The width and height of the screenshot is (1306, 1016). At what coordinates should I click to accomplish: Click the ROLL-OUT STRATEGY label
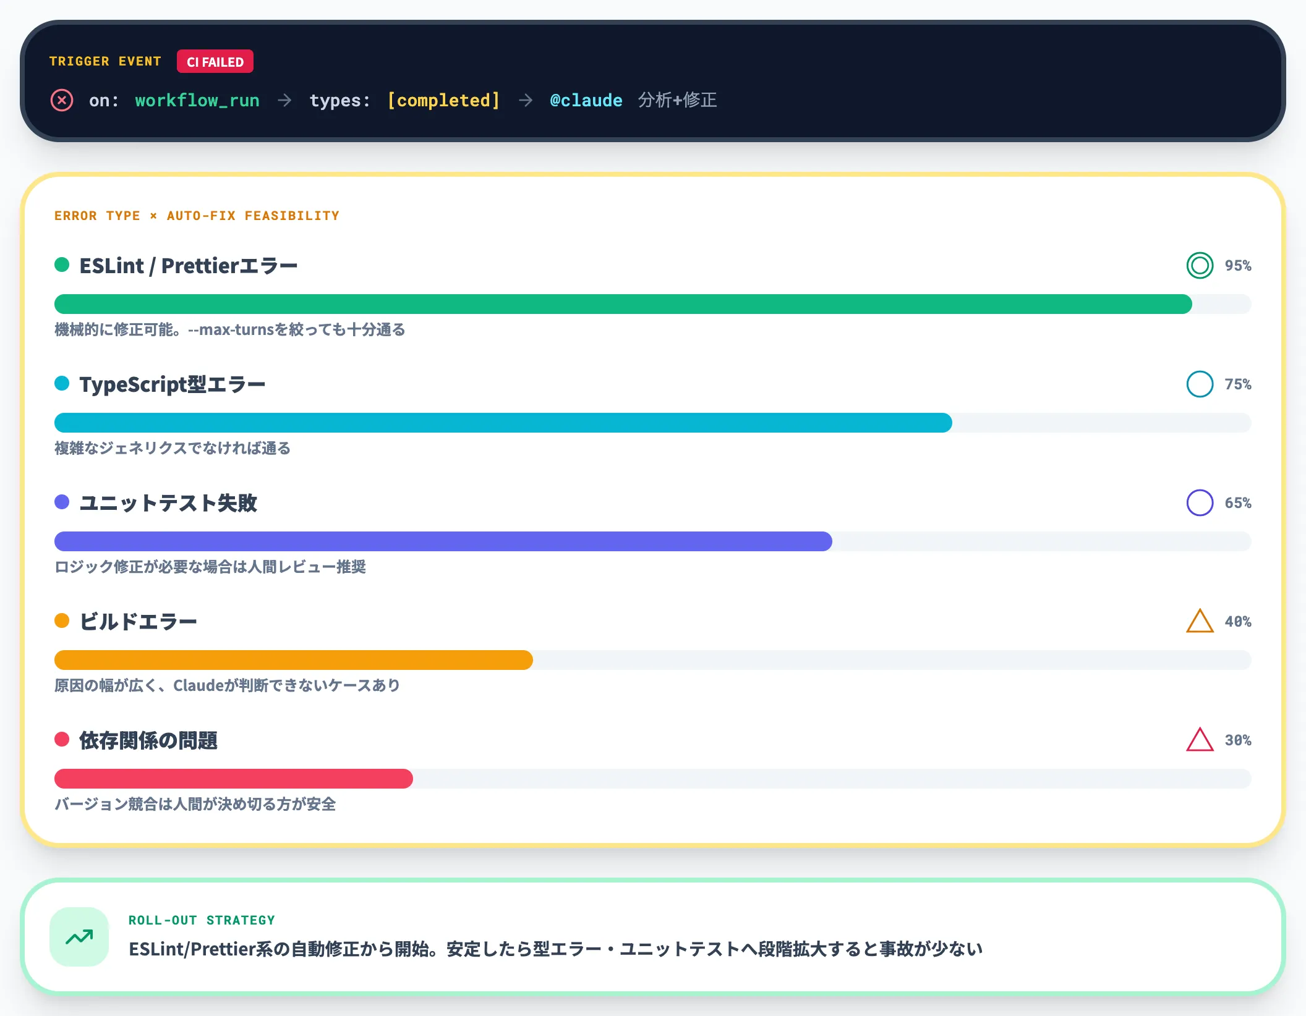(x=202, y=920)
